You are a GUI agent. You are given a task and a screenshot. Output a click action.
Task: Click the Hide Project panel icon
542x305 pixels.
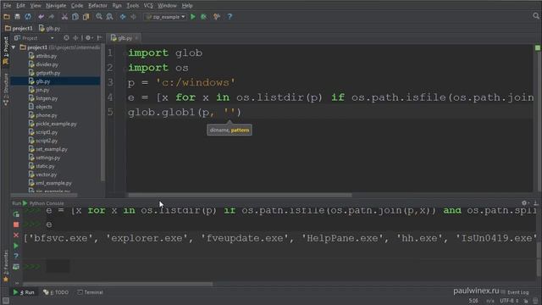(x=99, y=38)
